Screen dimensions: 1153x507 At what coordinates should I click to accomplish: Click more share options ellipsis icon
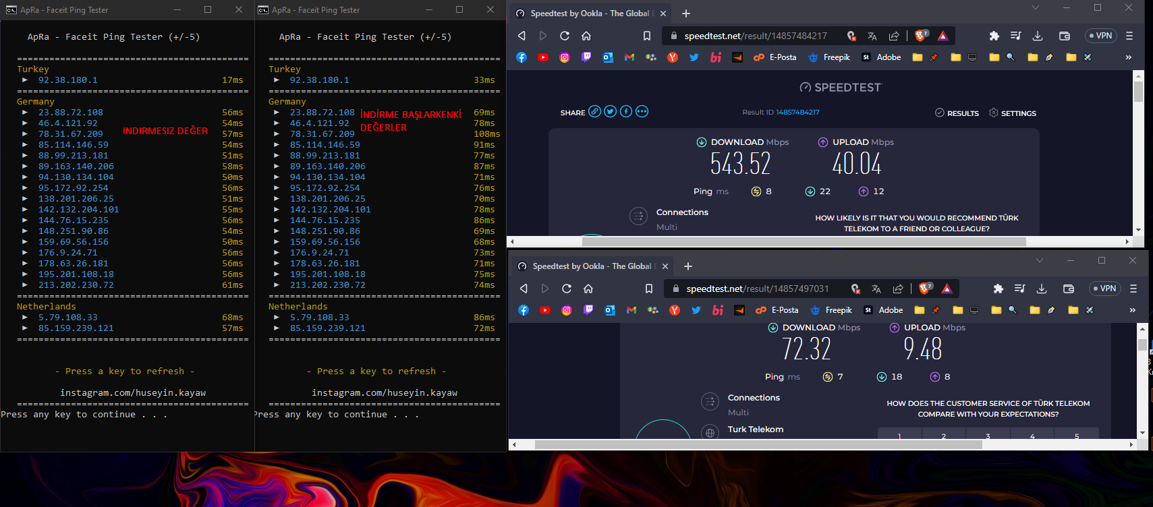pyautogui.click(x=642, y=111)
